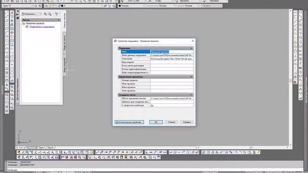
Task: Select the 'Фаза проекта' property row
Action: tap(157, 87)
